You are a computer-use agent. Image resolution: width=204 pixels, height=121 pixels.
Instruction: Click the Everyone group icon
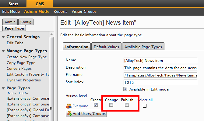pyautogui.click(x=69, y=106)
